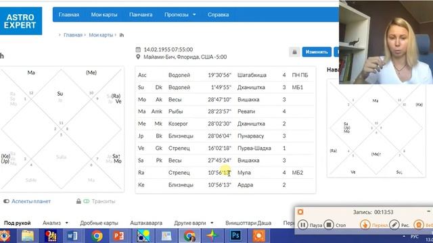Click Пурва-Шадха in the Ve row
433x243 pixels.
tap(254, 148)
